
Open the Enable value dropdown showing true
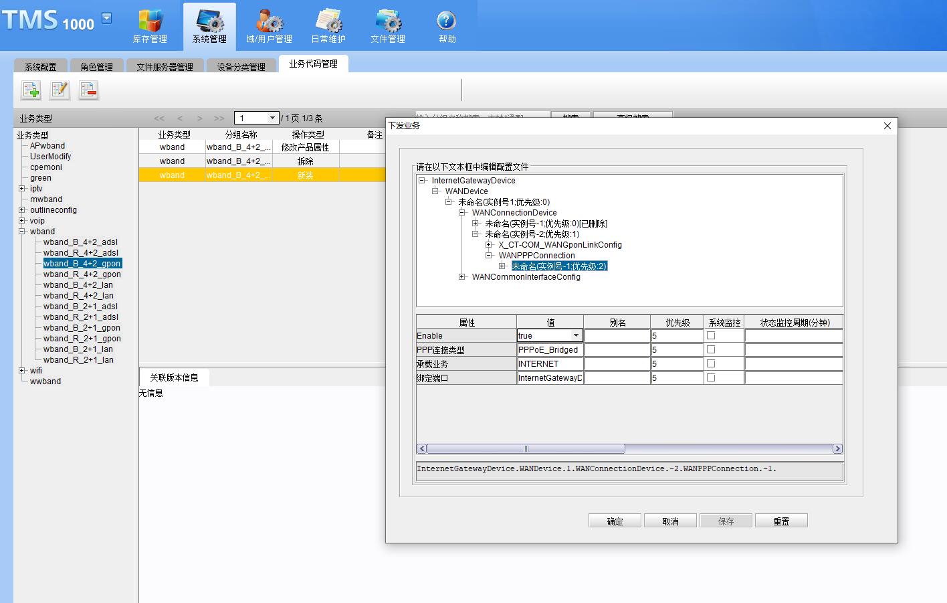(576, 335)
